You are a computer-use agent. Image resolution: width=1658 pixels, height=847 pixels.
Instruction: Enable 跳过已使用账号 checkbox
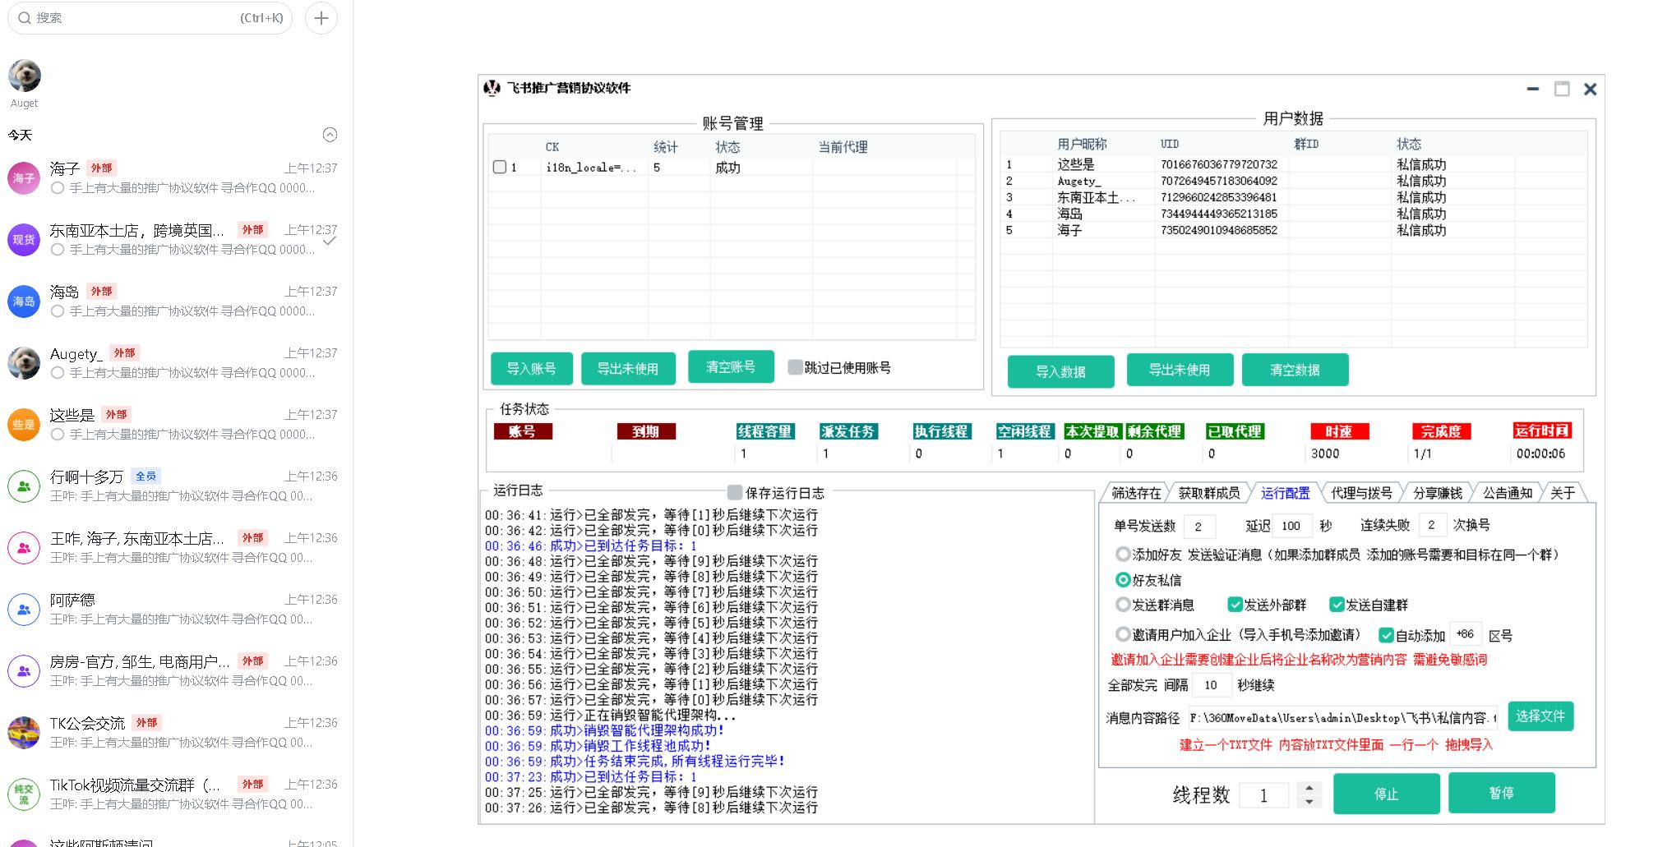click(x=795, y=367)
